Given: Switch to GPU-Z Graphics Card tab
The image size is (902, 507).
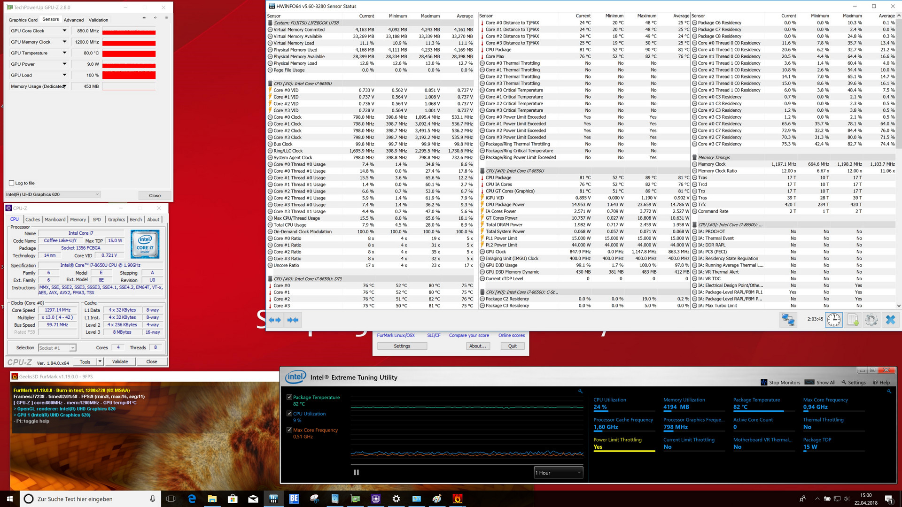Looking at the screenshot, I should [23, 20].
